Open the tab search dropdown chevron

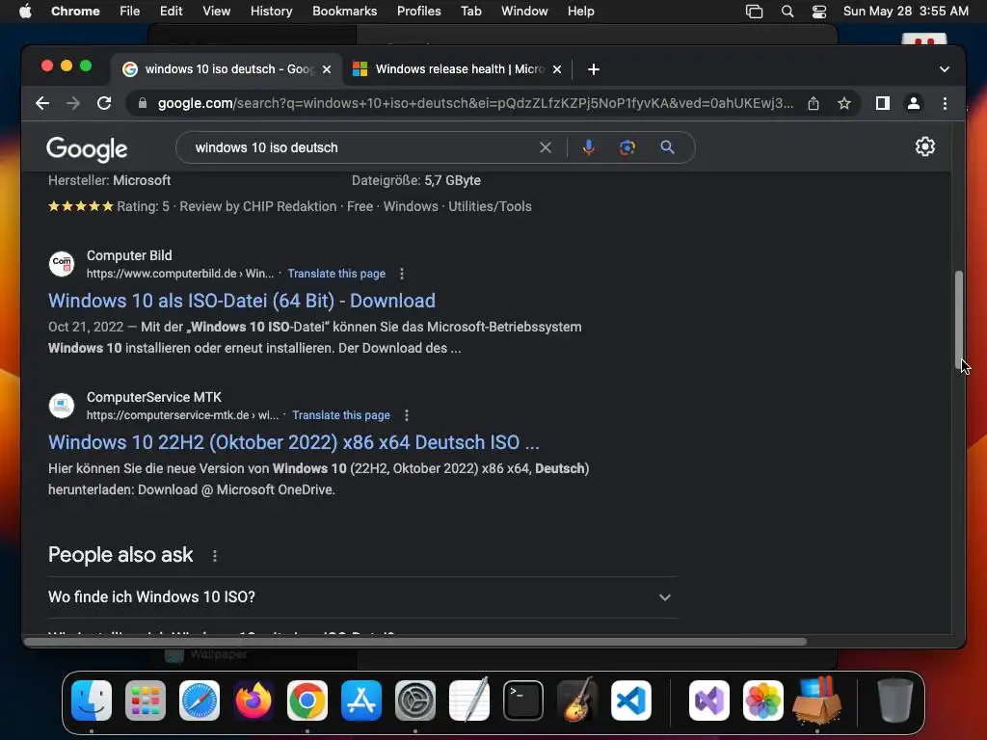coord(945,69)
